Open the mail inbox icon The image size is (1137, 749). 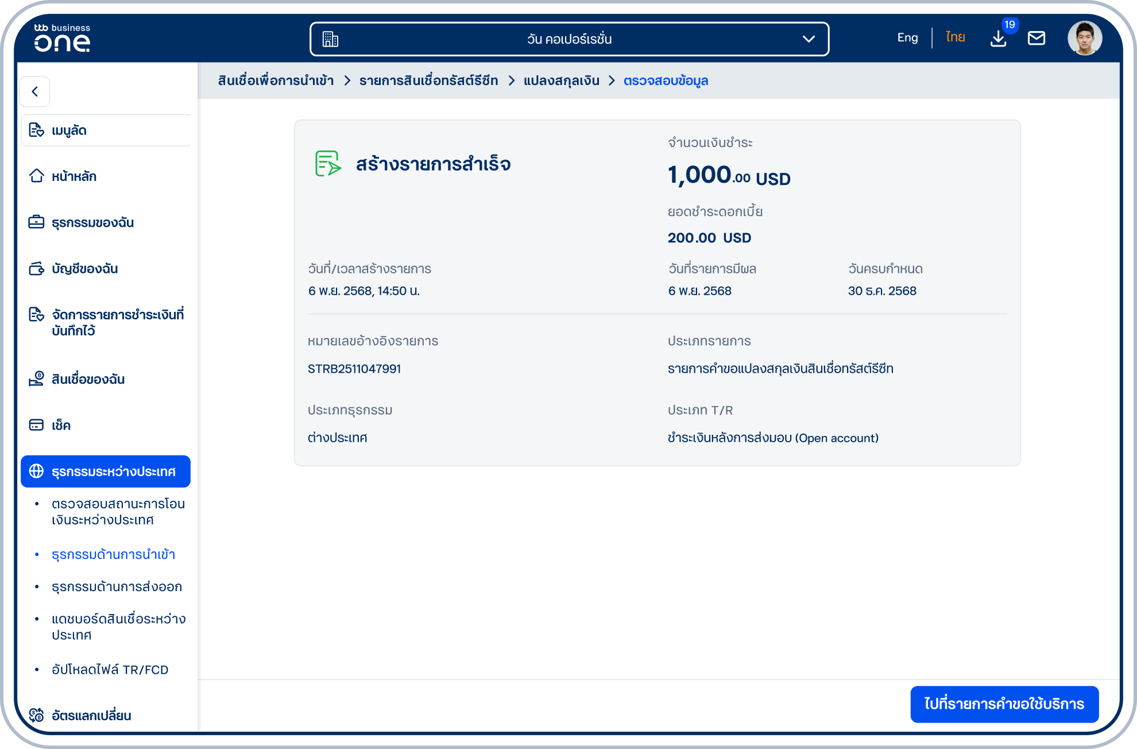1037,38
